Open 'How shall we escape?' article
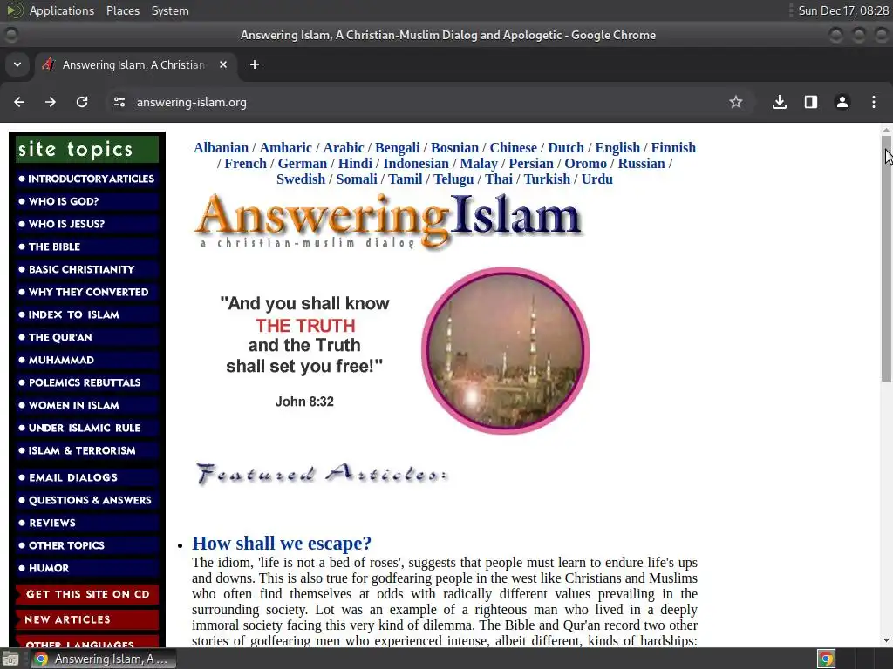893x669 pixels. point(282,544)
